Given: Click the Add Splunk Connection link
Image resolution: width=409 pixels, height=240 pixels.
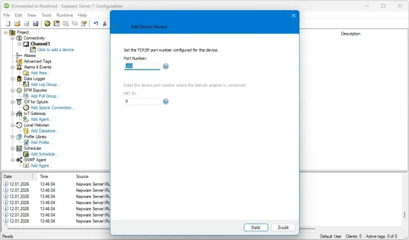Looking at the screenshot, I should (x=52, y=107).
